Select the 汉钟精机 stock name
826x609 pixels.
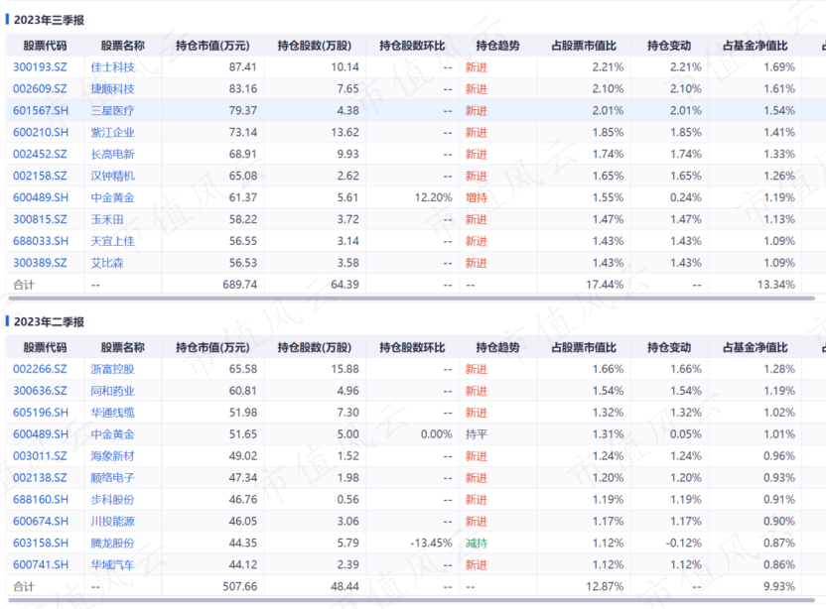pyautogui.click(x=113, y=176)
